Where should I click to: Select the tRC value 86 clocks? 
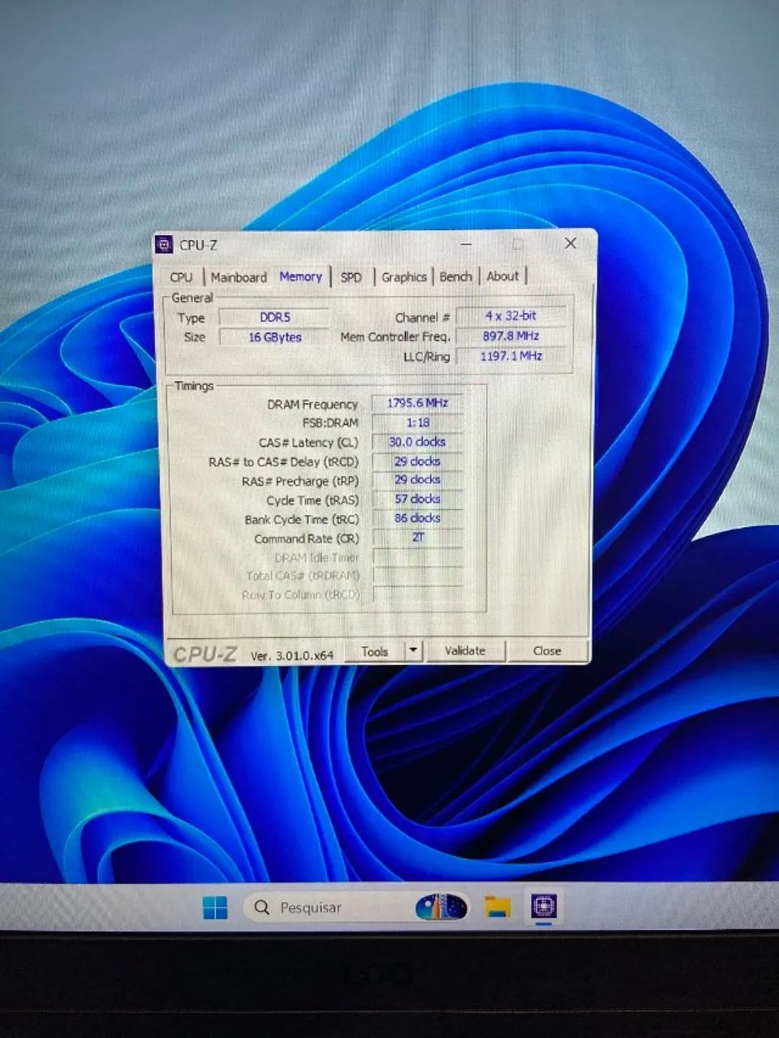click(417, 518)
